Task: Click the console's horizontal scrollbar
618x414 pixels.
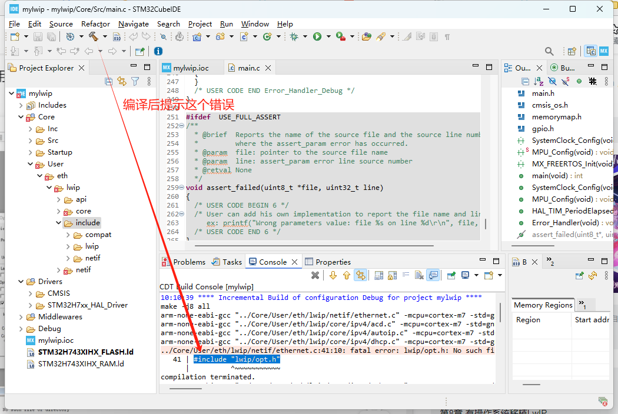Action: [185, 388]
